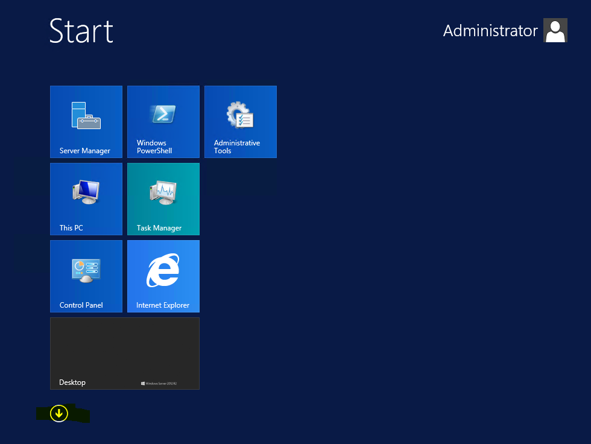The width and height of the screenshot is (591, 444).
Task: Open the user account picture menu
Action: [555, 30]
